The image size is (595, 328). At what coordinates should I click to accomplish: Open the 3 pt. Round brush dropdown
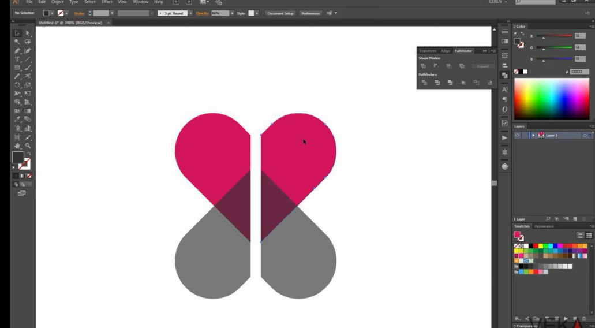point(190,13)
